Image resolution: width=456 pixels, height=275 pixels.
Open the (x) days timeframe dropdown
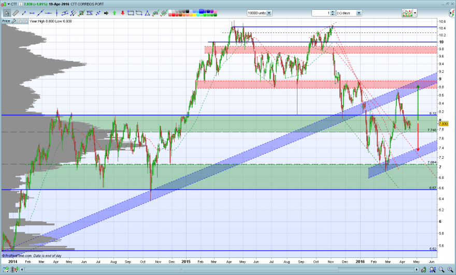(349, 13)
